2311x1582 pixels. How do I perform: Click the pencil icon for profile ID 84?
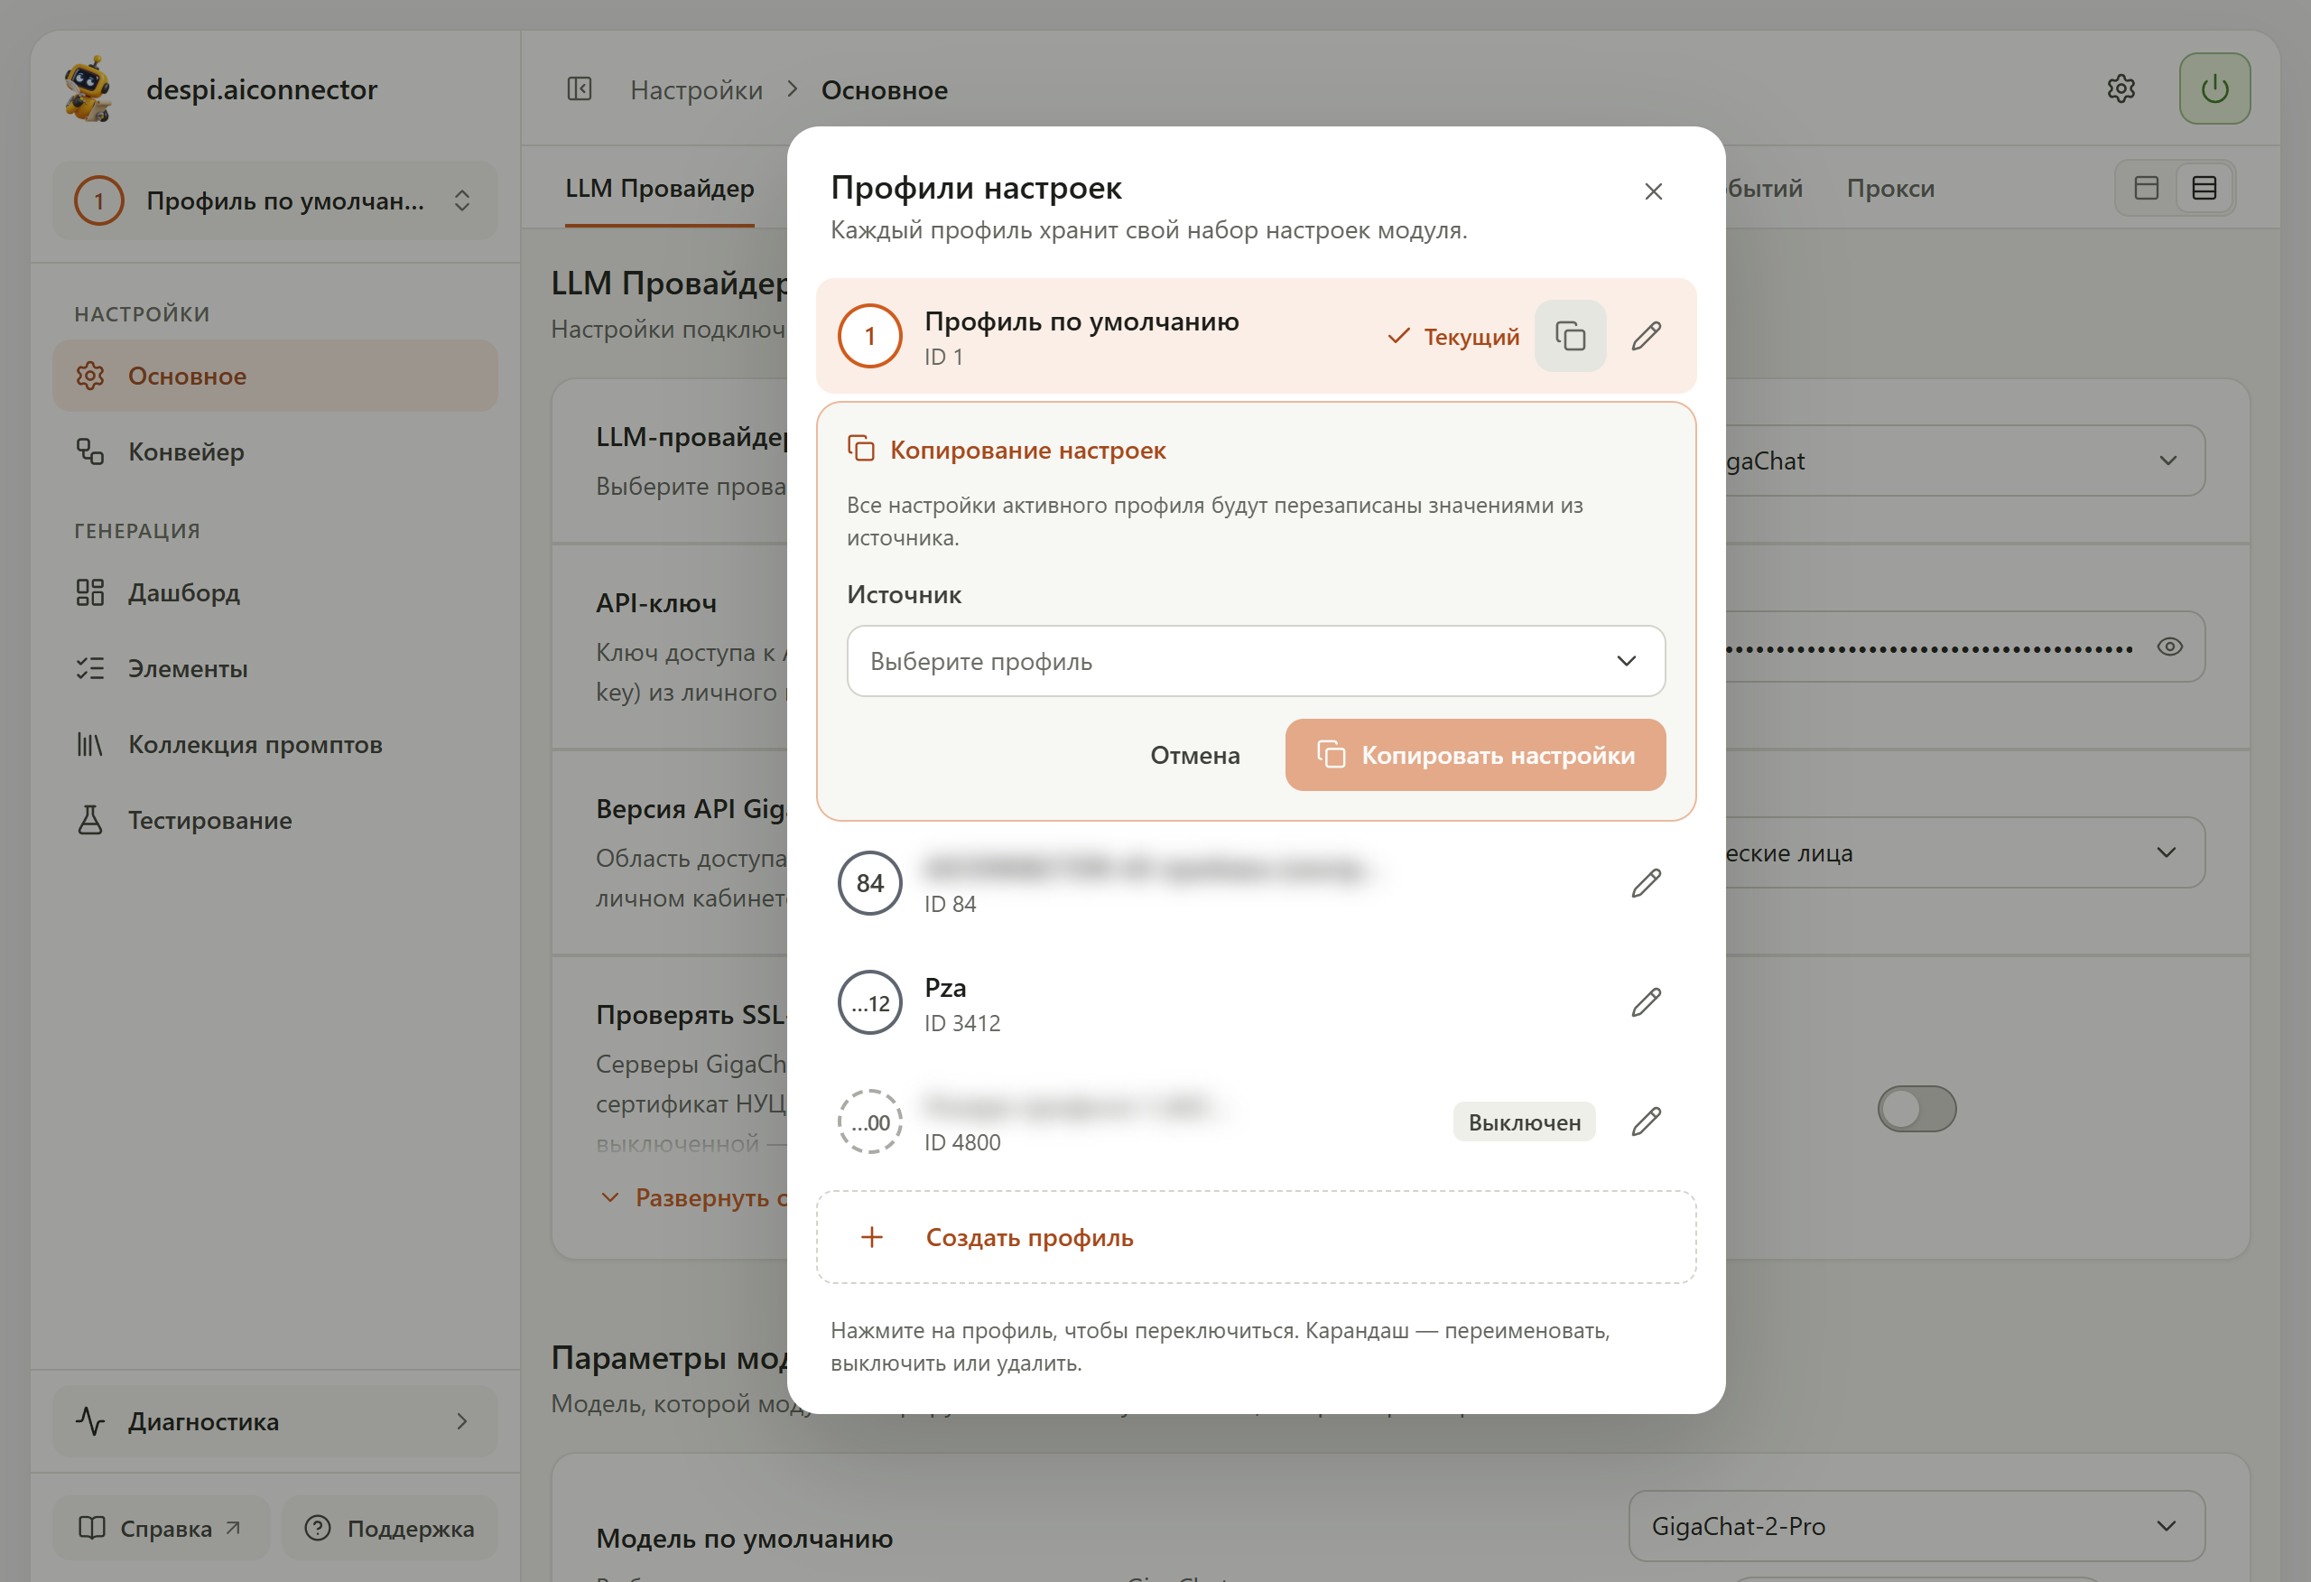pyautogui.click(x=1647, y=883)
